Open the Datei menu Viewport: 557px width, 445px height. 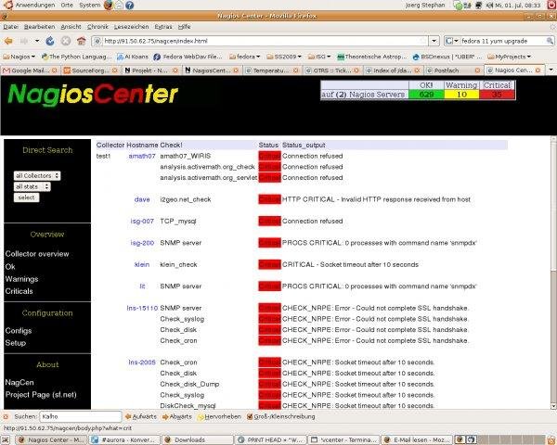pos(10,27)
